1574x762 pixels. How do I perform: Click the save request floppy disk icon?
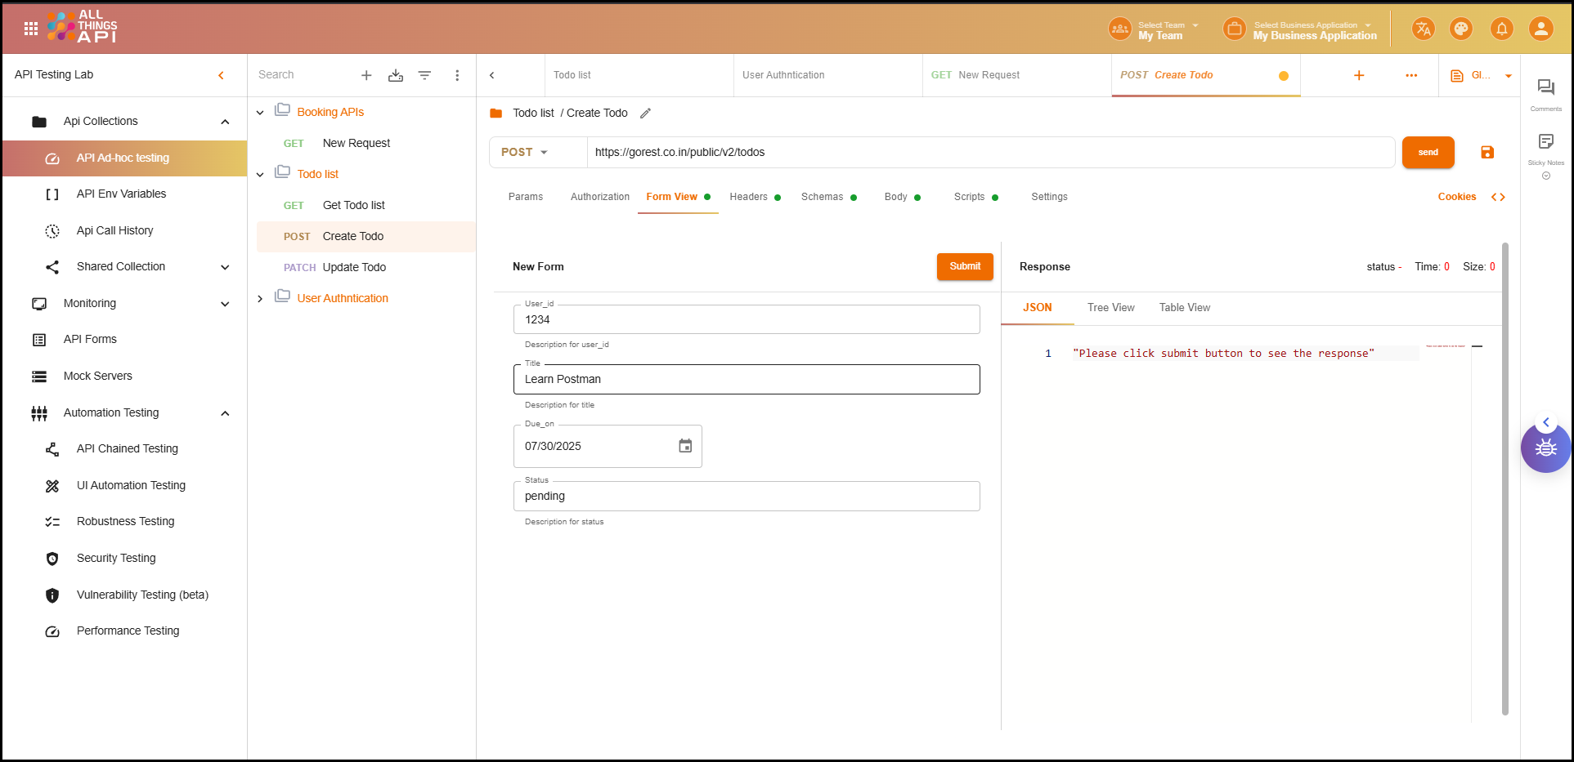click(1487, 152)
